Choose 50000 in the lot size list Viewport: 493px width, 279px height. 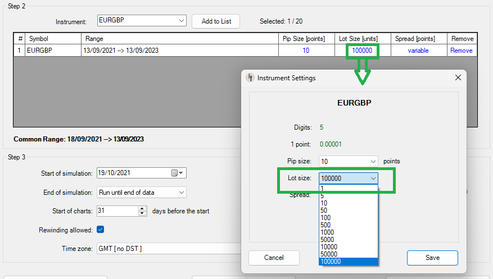pos(329,254)
